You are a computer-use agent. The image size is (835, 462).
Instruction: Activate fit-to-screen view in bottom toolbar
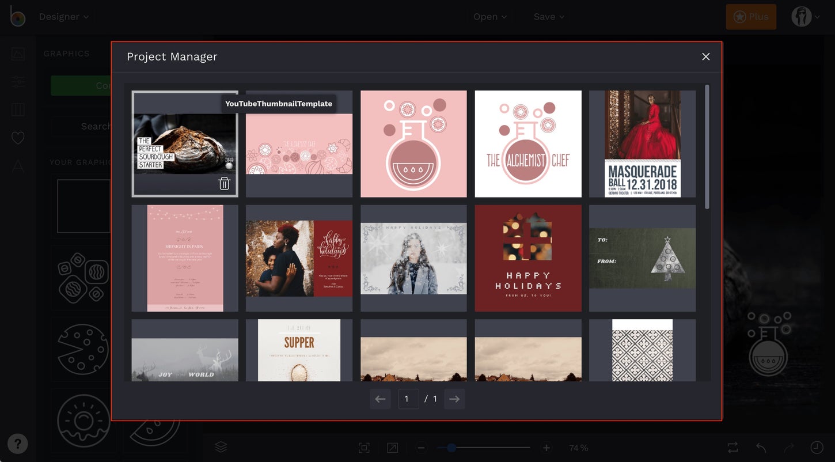pyautogui.click(x=364, y=447)
